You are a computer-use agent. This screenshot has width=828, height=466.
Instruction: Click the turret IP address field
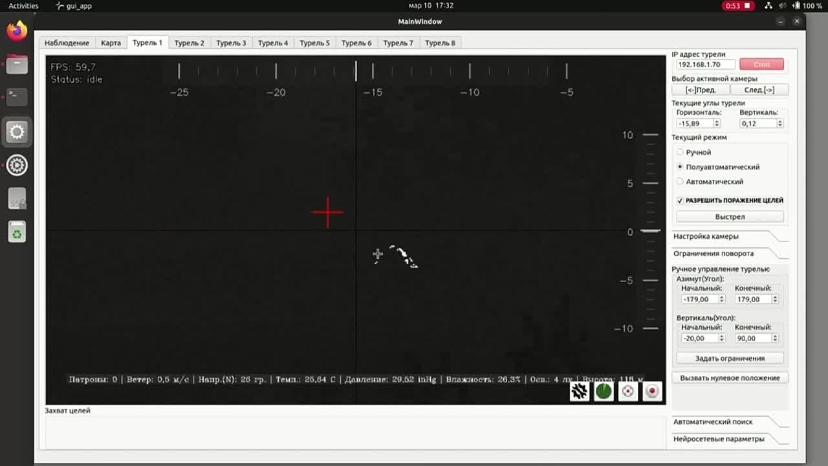705,65
